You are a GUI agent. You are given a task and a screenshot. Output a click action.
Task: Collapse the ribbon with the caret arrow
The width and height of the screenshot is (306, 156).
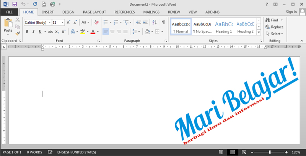(x=302, y=41)
